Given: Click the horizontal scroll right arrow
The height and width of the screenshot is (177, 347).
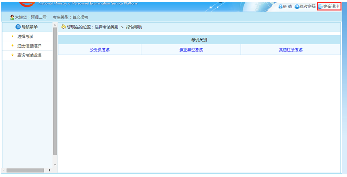Looking at the screenshot, I should (x=50, y=170).
